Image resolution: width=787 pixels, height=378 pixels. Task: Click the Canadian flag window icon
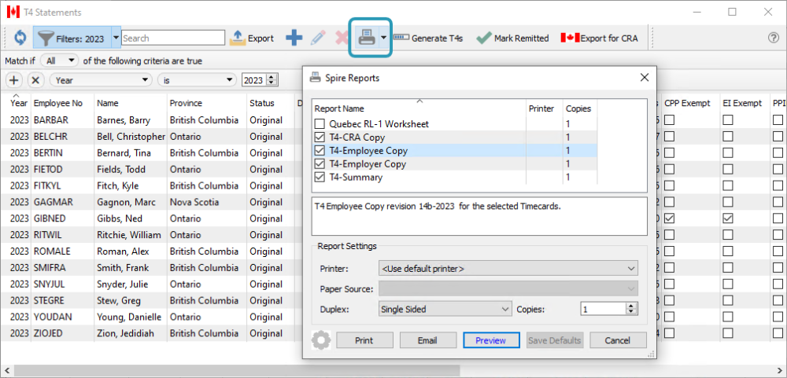[x=13, y=12]
